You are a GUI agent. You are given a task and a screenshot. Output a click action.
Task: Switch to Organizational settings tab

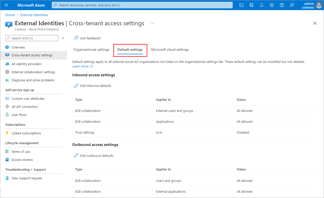[x=91, y=49]
